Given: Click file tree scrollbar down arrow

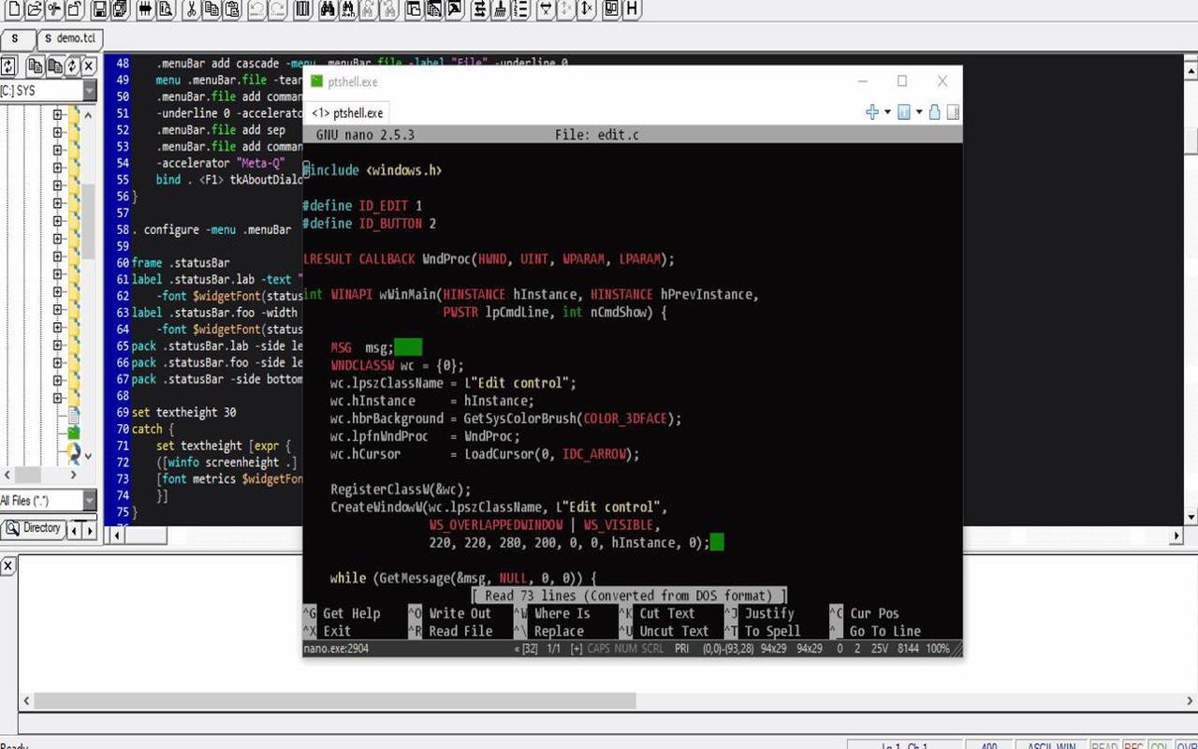Looking at the screenshot, I should (x=88, y=456).
